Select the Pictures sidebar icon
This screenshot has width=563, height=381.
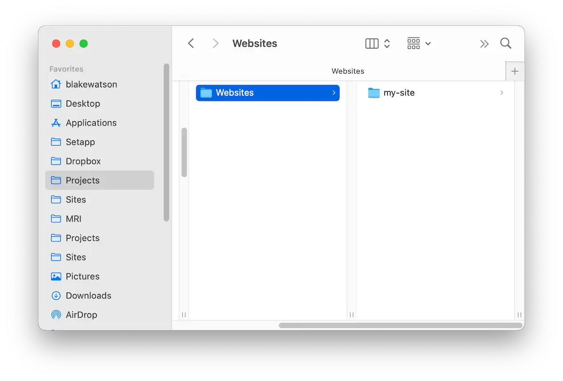[x=56, y=276]
